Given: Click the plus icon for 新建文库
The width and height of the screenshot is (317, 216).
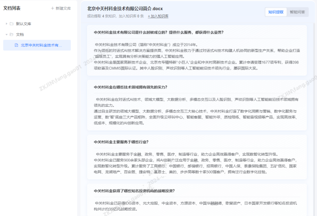Looking at the screenshot, I should [53, 9].
